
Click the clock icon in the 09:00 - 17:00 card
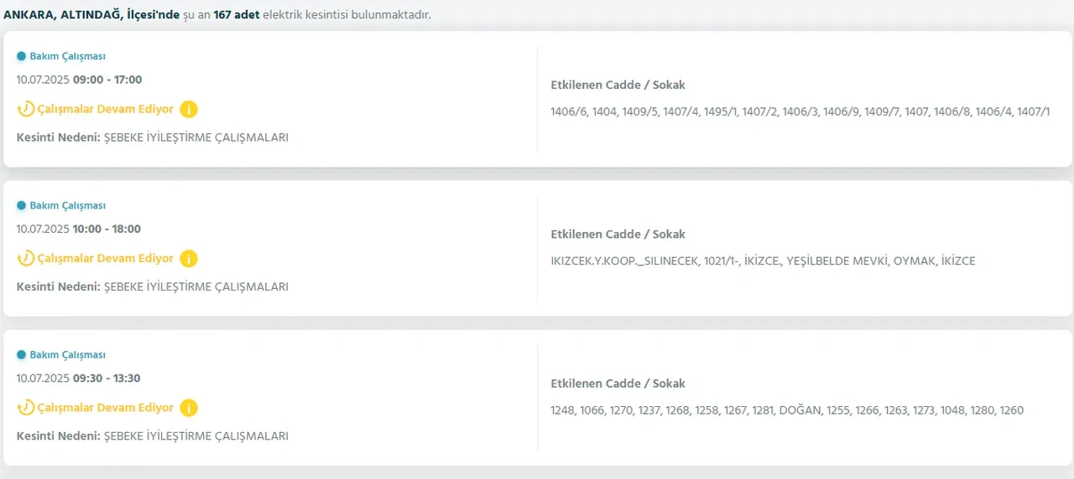pyautogui.click(x=26, y=109)
